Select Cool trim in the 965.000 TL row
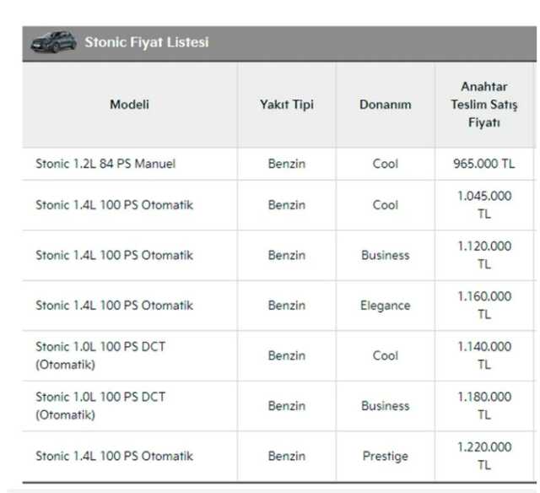Screen dimensions: 540x493 coord(385,164)
